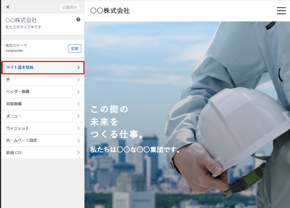Click the ○○株式会社 site title in preview header

pos(110,11)
